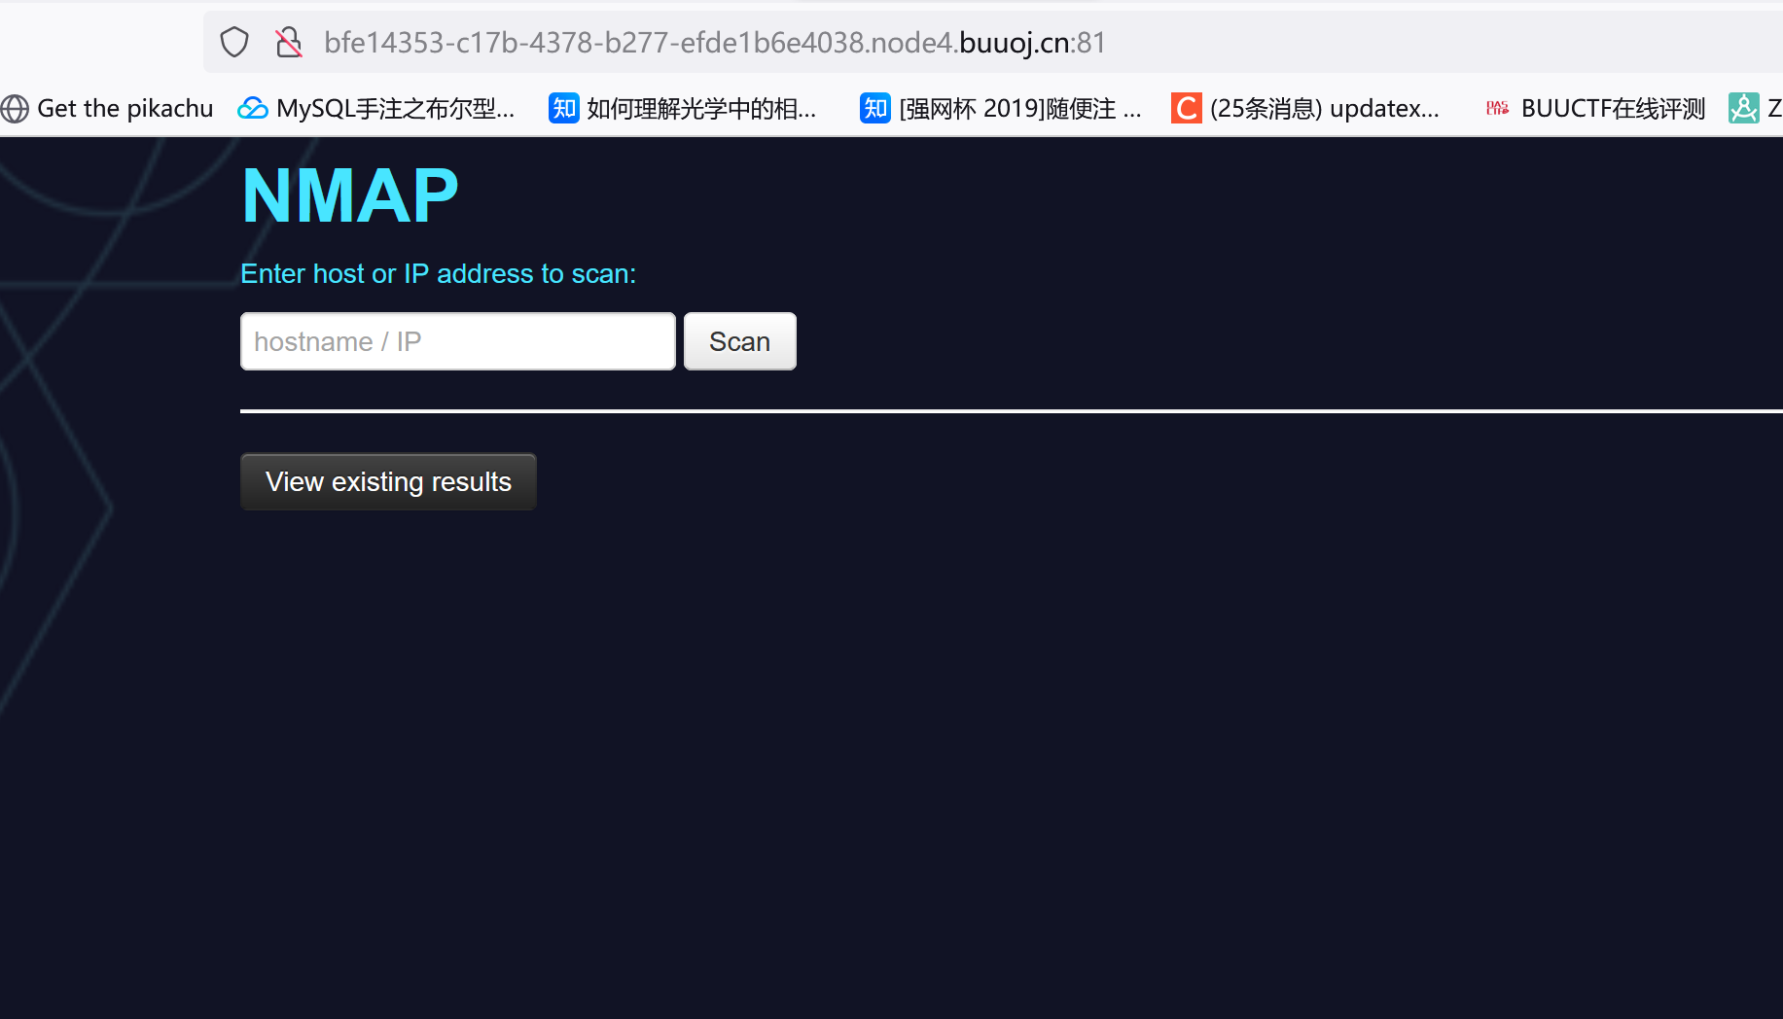Click the NMAP page heading

click(350, 195)
